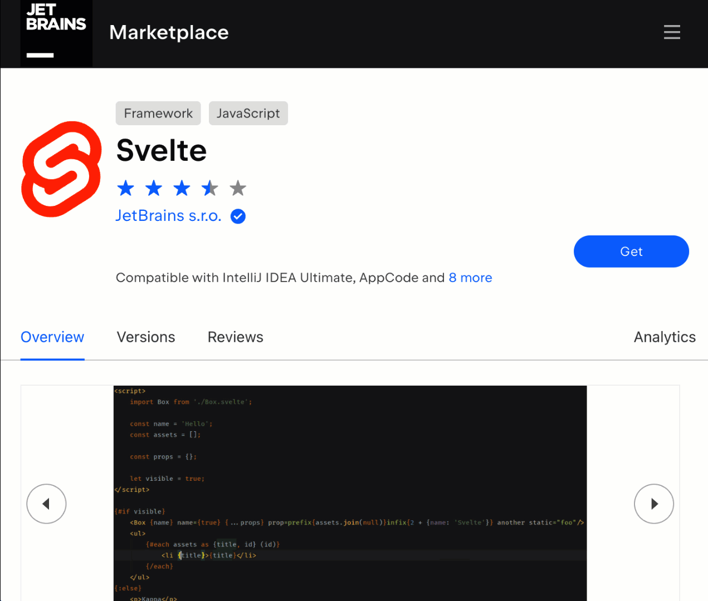Click the second rating star
The width and height of the screenshot is (708, 601).
click(x=154, y=188)
